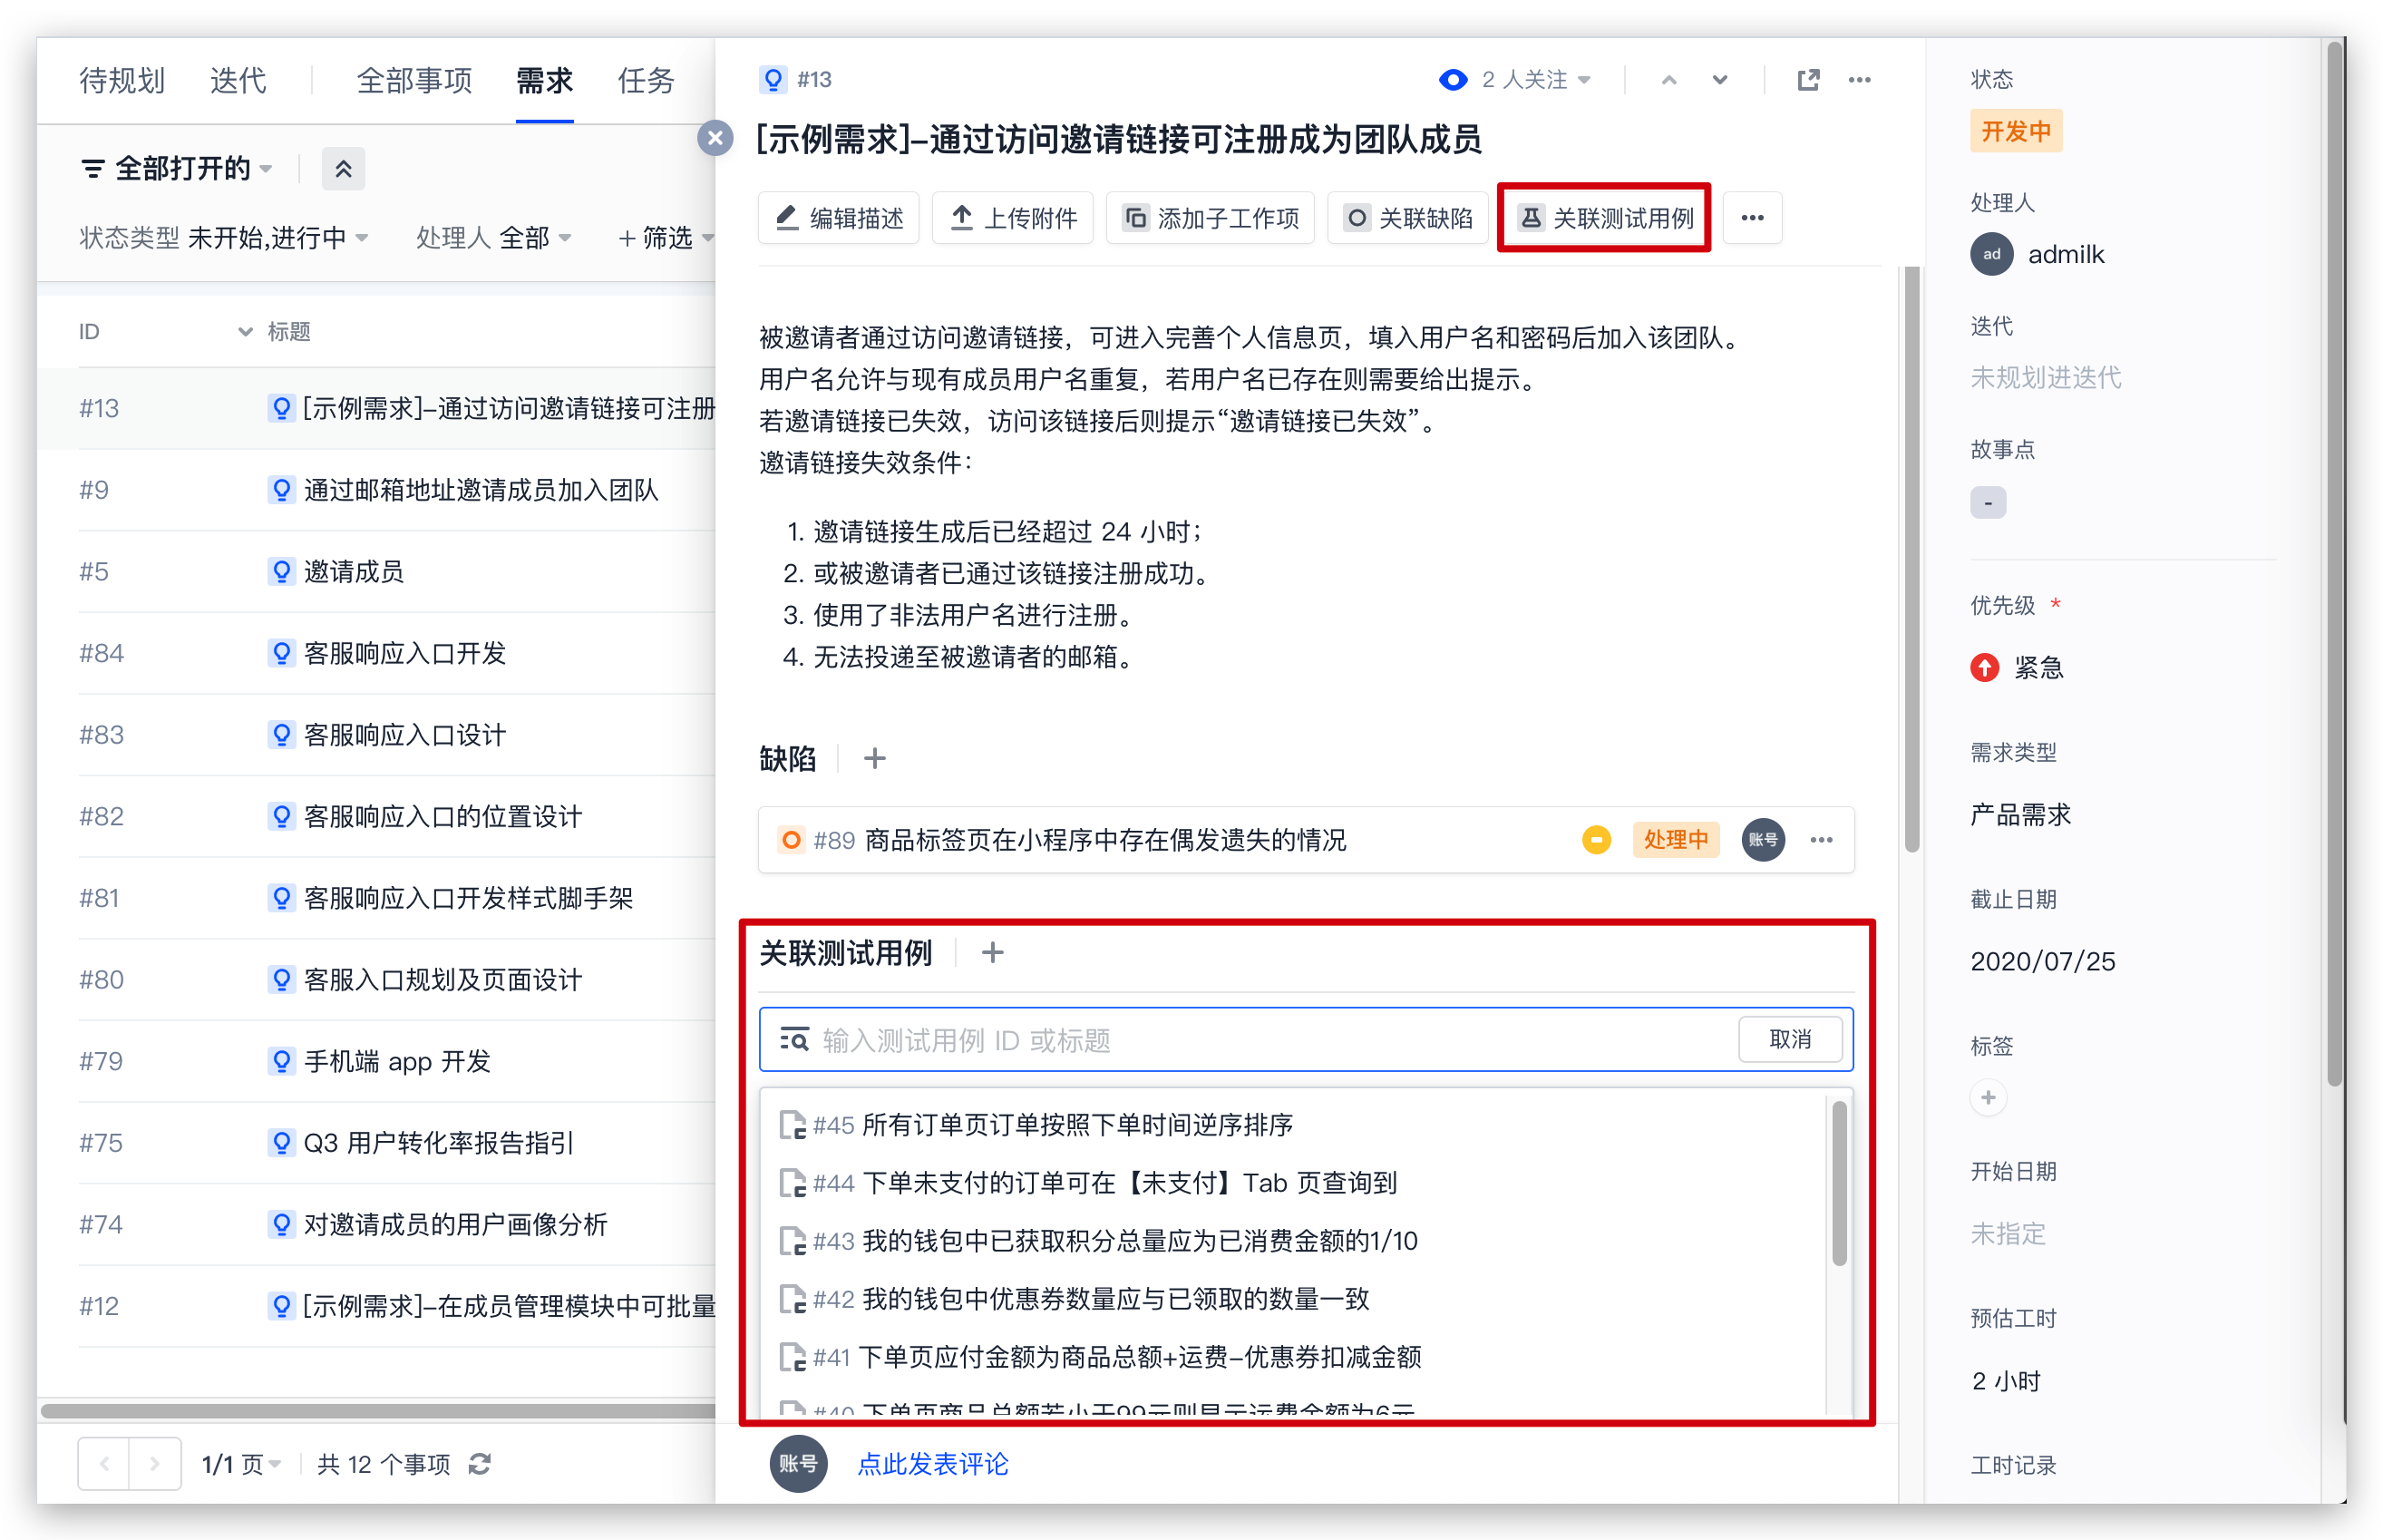Go to next item arrow
The image size is (2383, 1540).
(x=1719, y=80)
